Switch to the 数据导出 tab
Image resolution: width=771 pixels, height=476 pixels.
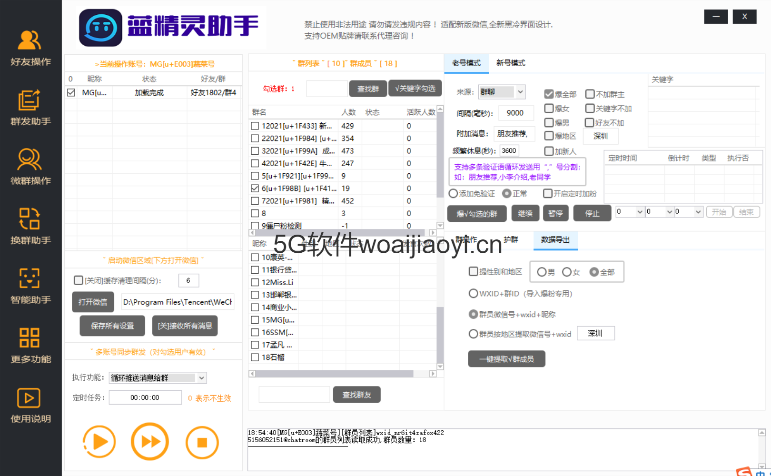(x=555, y=240)
